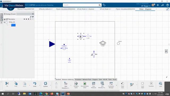Switch to the Behavior Authoring tab
Image resolution: width=170 pixels, height=96 pixels.
pyautogui.click(x=68, y=79)
